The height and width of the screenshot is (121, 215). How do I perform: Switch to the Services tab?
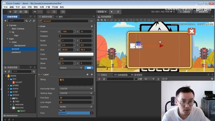tap(59, 17)
